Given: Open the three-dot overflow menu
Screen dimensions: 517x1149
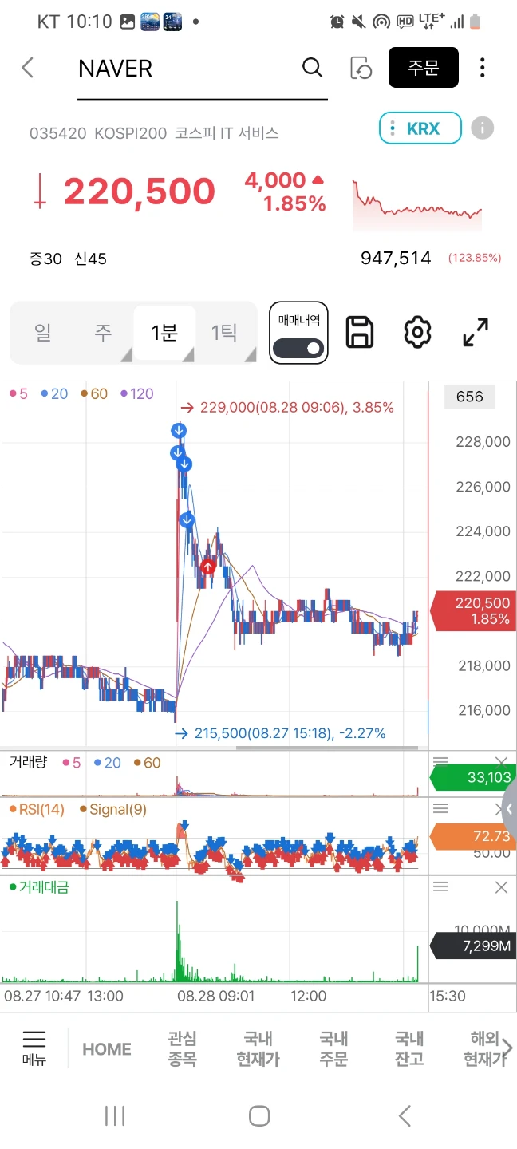Looking at the screenshot, I should click(482, 68).
